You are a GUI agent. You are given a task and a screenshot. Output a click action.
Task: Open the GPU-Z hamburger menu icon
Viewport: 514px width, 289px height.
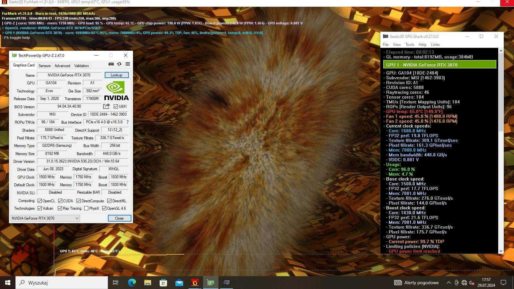tap(128, 64)
